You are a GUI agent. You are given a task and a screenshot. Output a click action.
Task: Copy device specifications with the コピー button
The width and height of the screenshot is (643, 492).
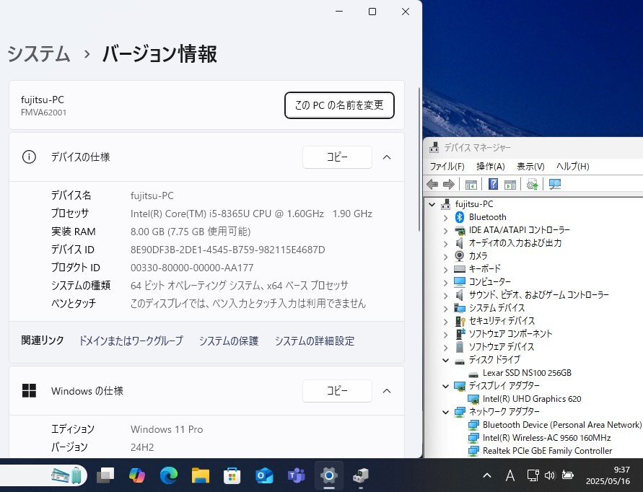(x=337, y=157)
